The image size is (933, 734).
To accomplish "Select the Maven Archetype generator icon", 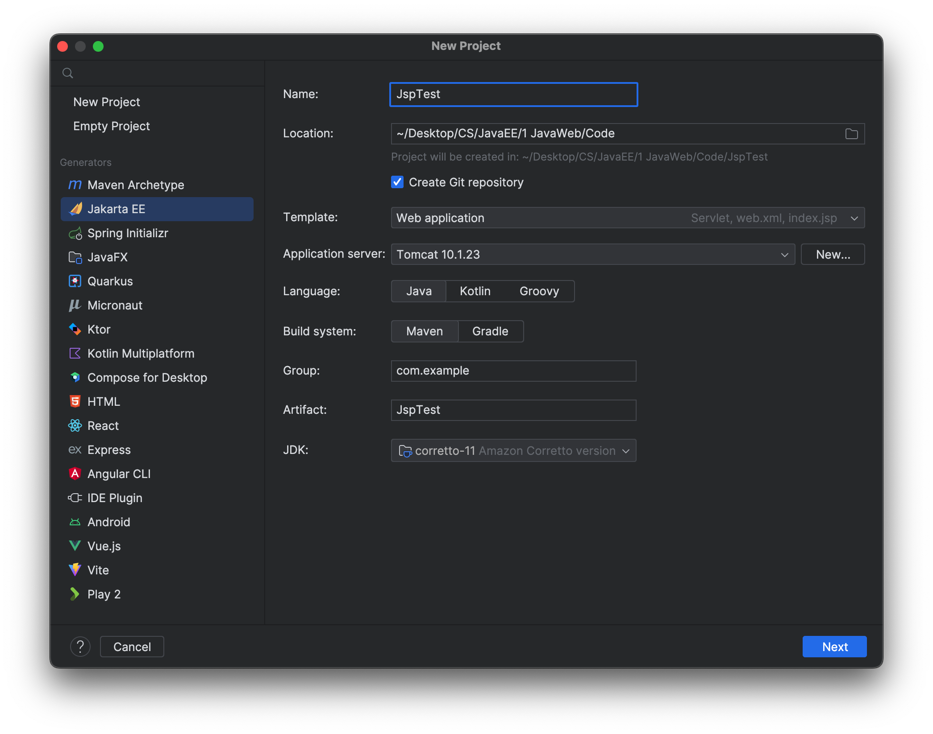I will [75, 185].
